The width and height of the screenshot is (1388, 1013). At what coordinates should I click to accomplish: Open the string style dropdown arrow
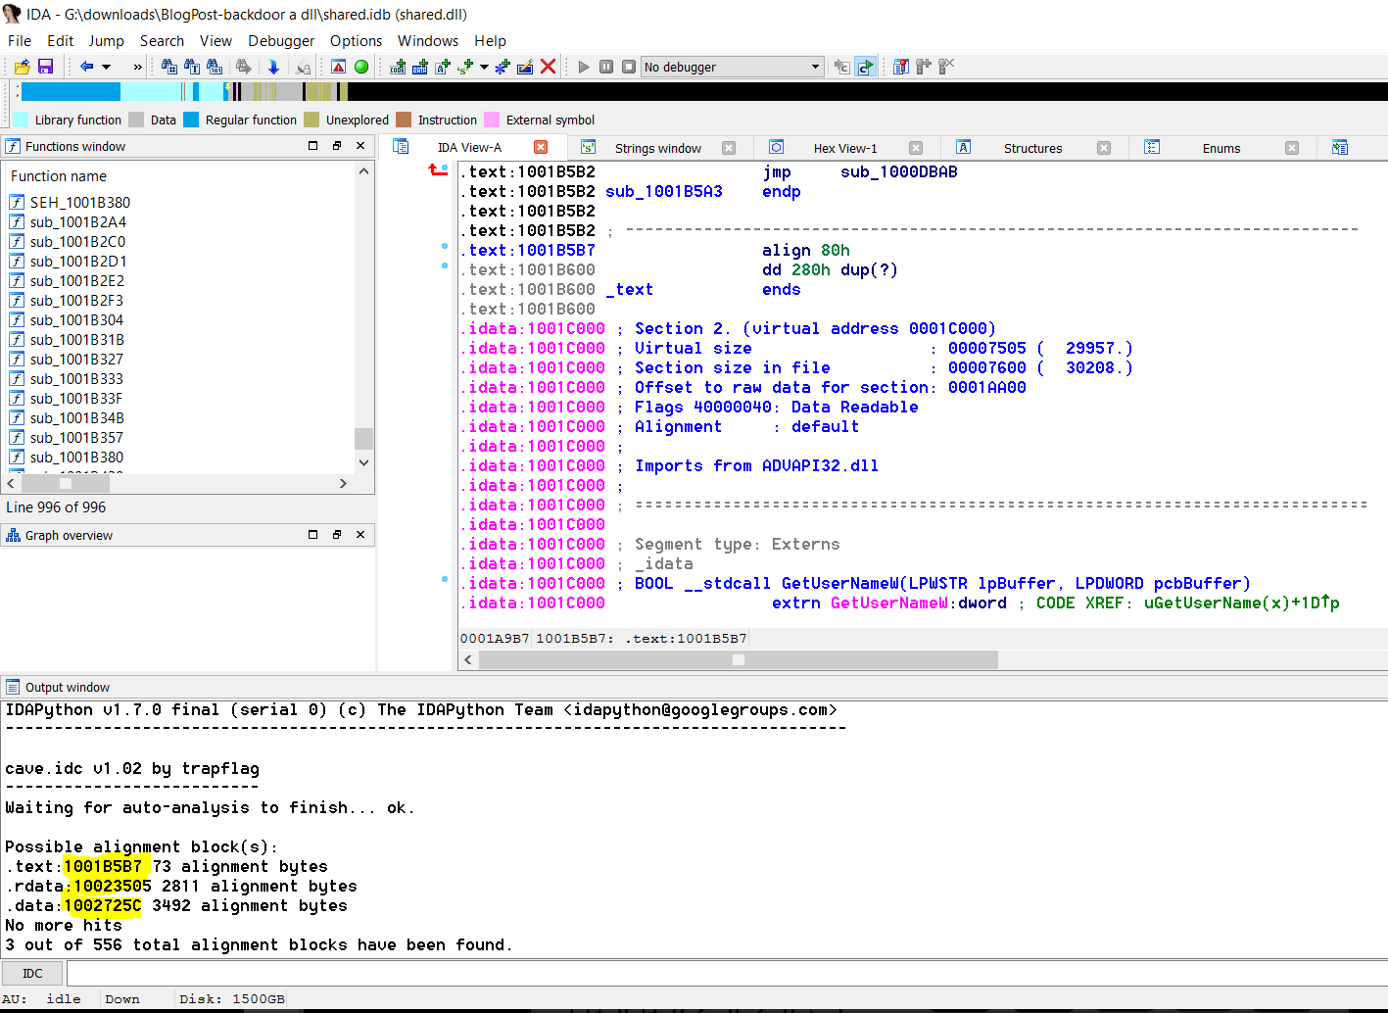tap(484, 67)
